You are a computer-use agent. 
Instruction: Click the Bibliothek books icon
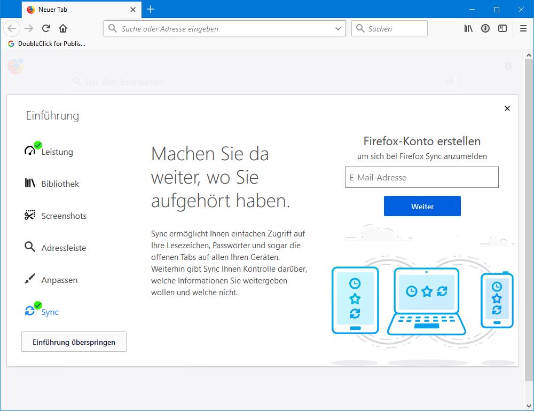[30, 183]
